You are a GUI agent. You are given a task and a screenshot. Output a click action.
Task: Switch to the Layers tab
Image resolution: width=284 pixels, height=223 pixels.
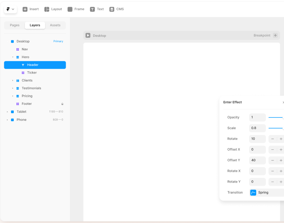point(35,25)
